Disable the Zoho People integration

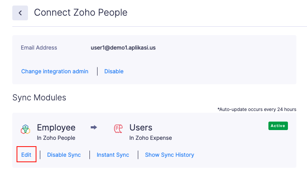tap(114, 72)
